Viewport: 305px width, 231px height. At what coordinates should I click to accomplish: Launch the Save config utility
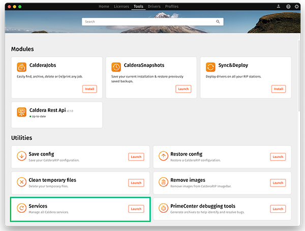[136, 157]
